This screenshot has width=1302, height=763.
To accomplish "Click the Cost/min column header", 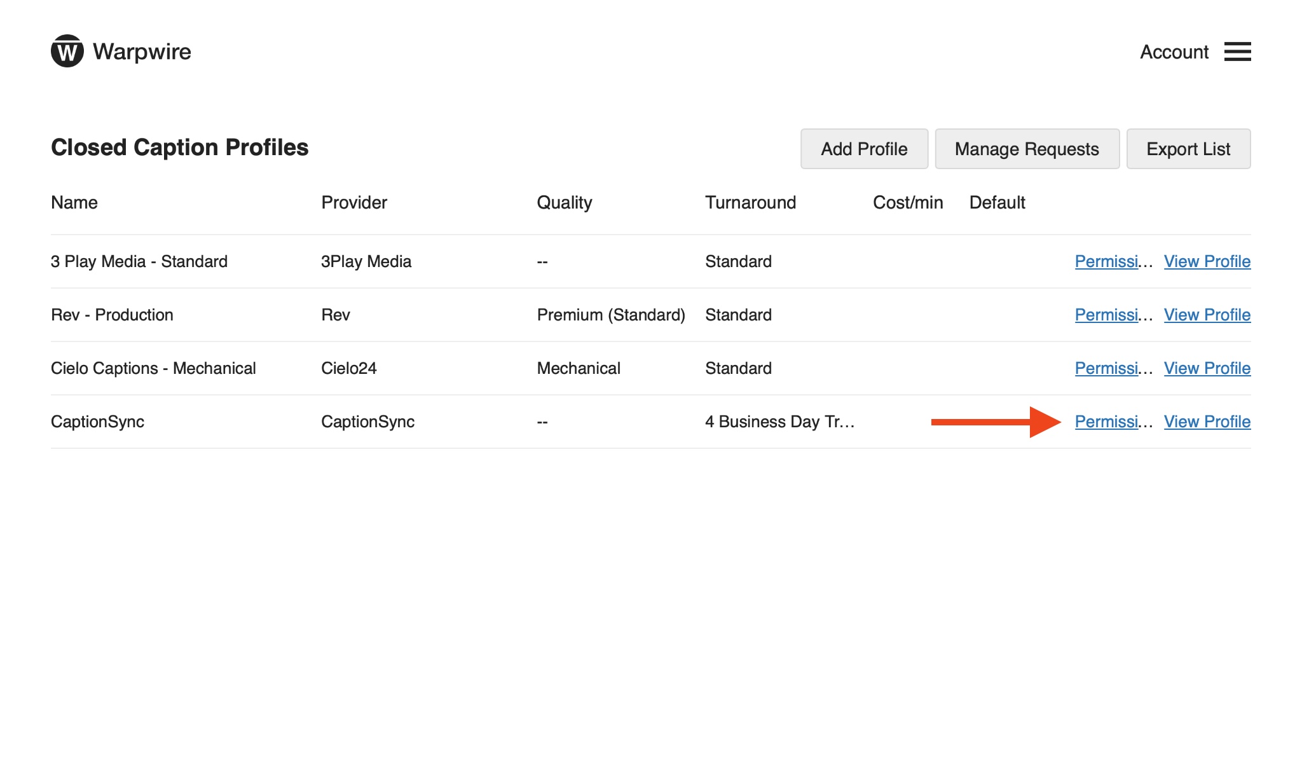I will click(907, 202).
